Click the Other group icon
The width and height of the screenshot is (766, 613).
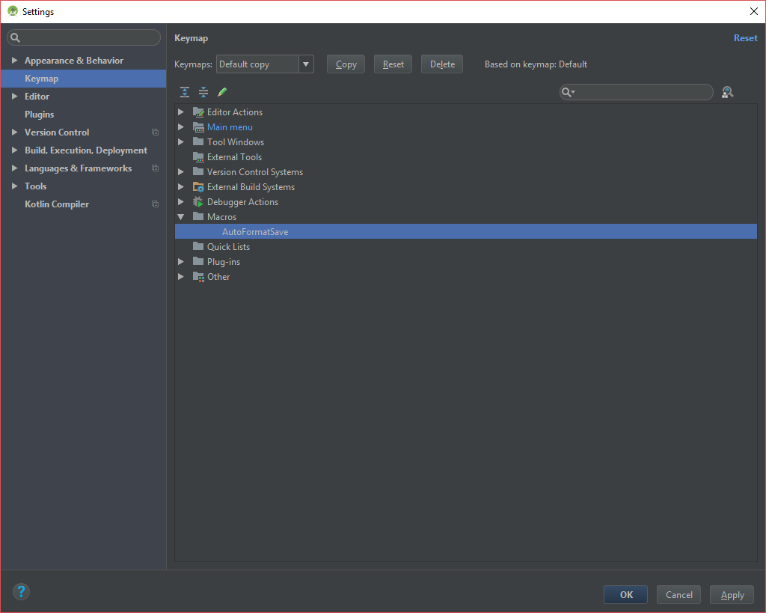point(198,277)
